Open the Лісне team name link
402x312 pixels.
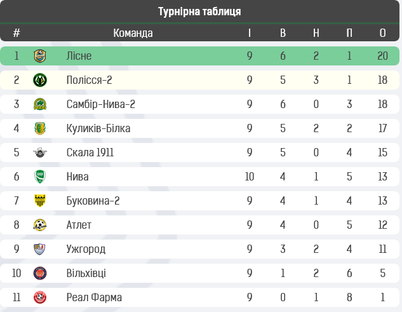(x=79, y=56)
